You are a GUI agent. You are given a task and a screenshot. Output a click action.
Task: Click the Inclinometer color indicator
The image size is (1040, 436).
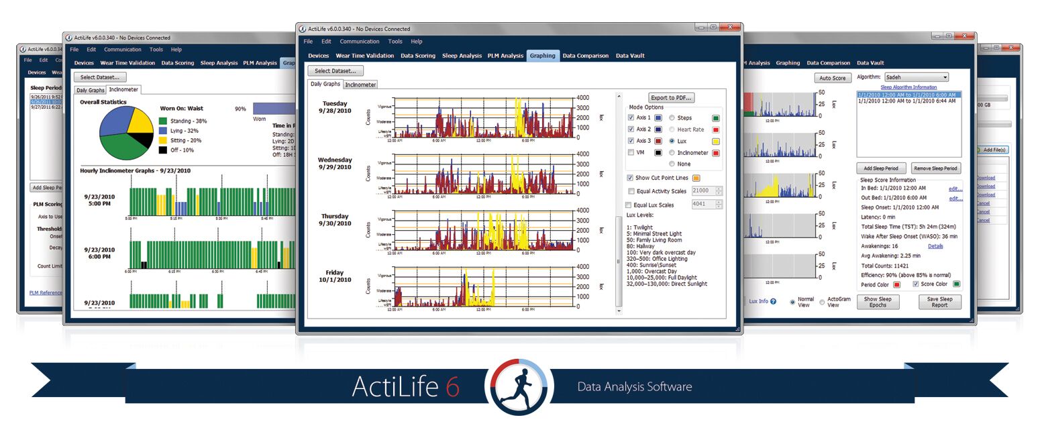coord(716,153)
